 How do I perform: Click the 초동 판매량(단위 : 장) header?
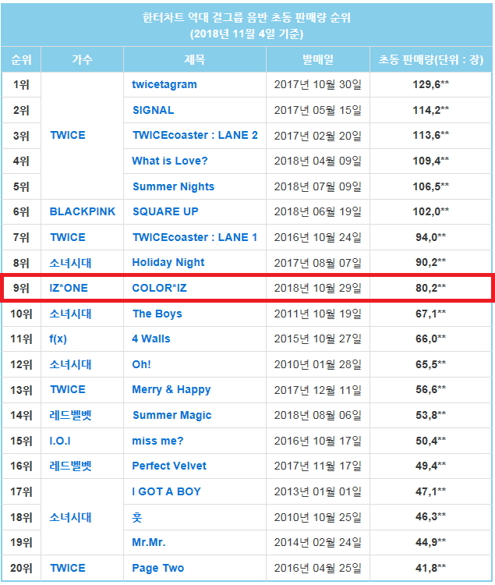[431, 59]
